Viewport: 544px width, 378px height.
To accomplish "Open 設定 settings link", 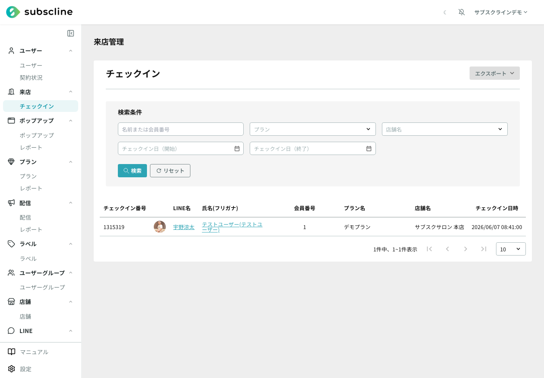I will (26, 369).
